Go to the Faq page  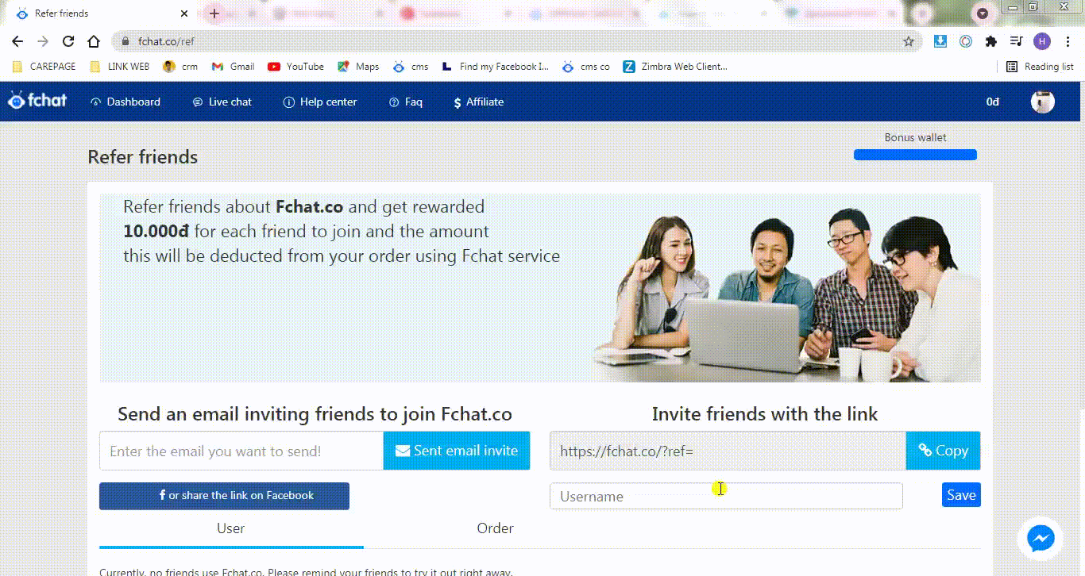click(x=405, y=102)
